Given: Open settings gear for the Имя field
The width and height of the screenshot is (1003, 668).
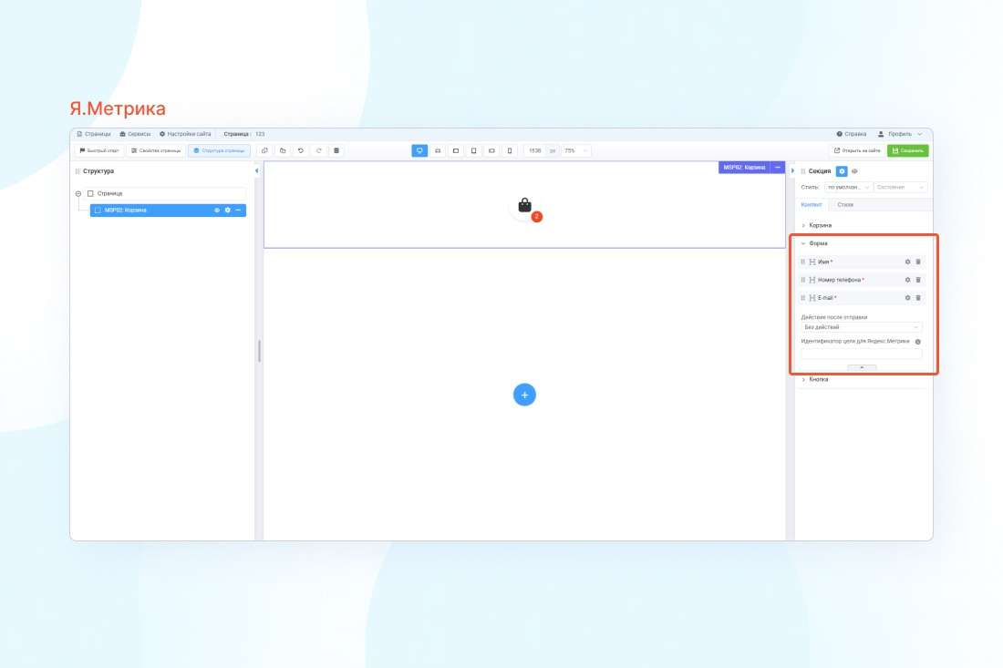Looking at the screenshot, I should 907,262.
